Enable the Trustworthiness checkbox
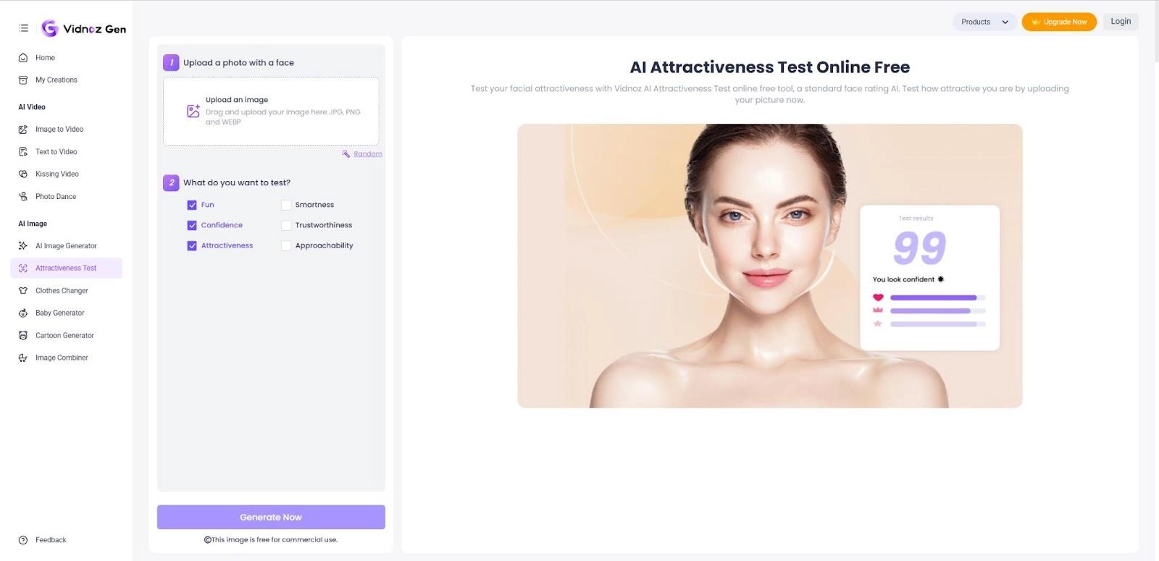 pos(286,225)
